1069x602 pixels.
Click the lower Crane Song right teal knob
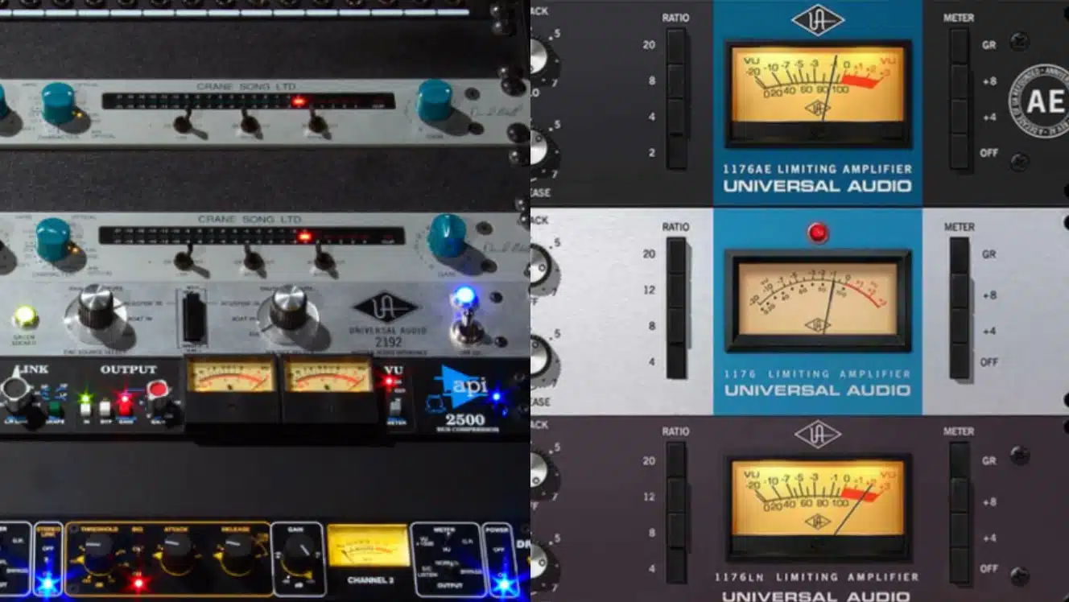click(x=447, y=236)
